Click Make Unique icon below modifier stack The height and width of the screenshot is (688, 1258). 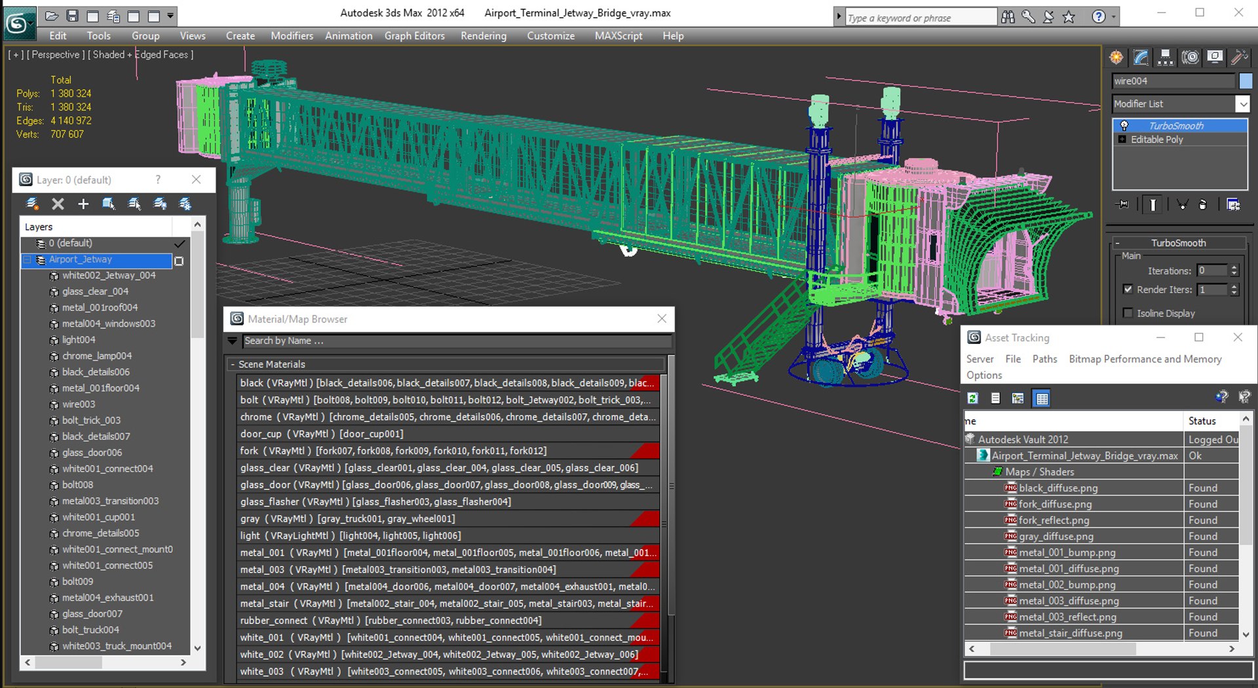pyautogui.click(x=1182, y=204)
